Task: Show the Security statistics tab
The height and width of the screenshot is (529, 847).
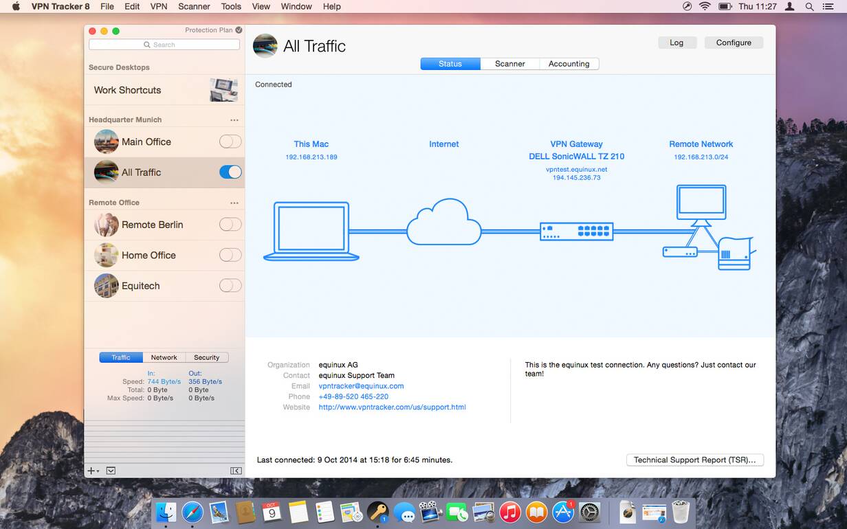Action: coord(207,357)
